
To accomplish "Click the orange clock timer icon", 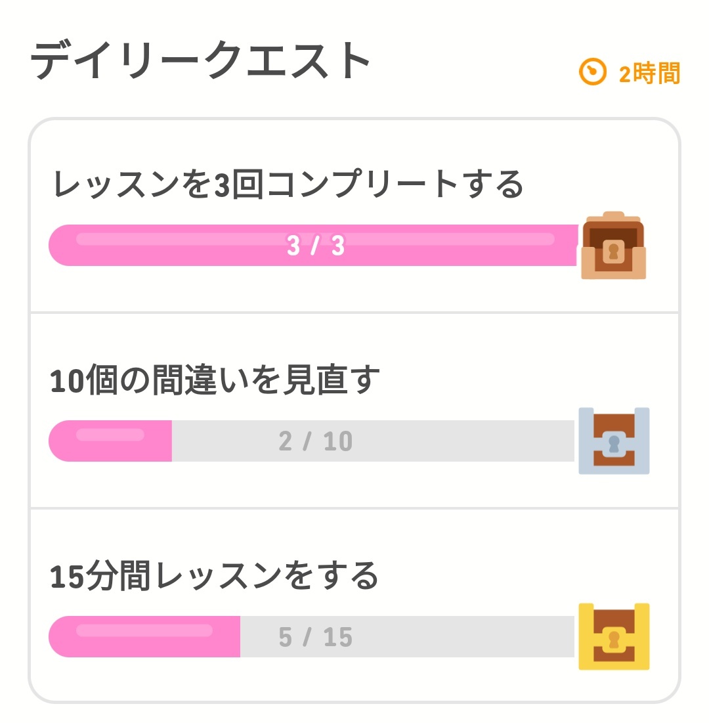I will 593,72.
